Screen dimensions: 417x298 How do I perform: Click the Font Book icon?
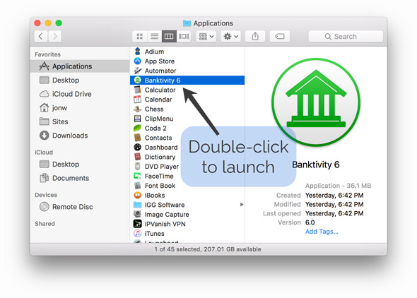pyautogui.click(x=138, y=186)
